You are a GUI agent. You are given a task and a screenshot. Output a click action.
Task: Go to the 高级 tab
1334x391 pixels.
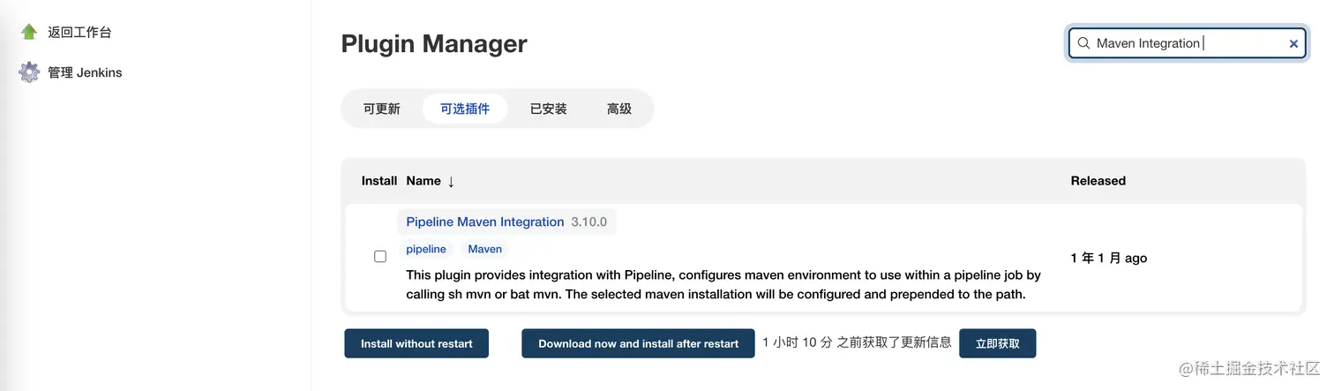point(619,109)
